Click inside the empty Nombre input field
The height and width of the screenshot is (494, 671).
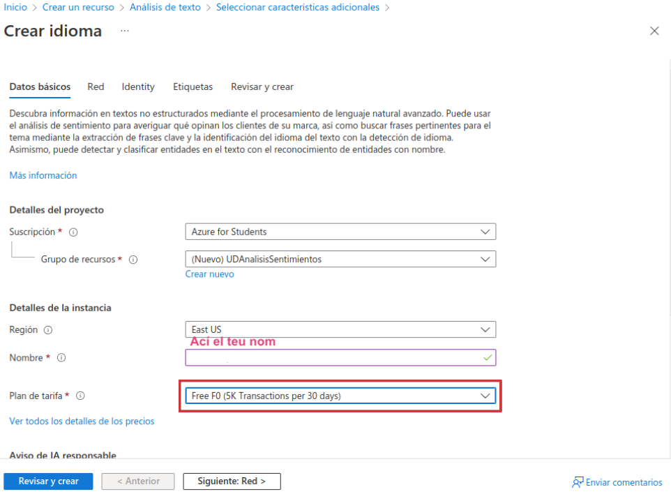coord(314,357)
